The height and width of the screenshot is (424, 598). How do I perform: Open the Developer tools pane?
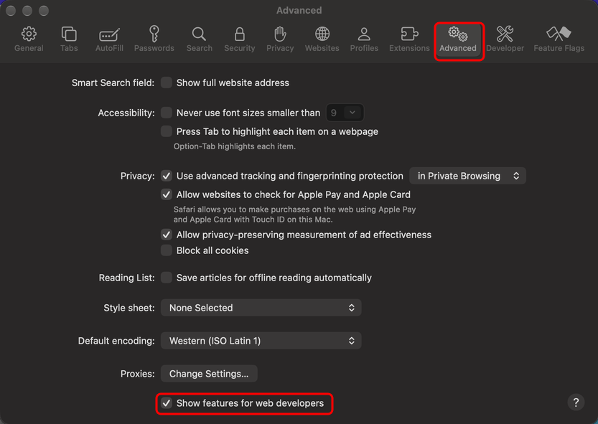pos(505,39)
